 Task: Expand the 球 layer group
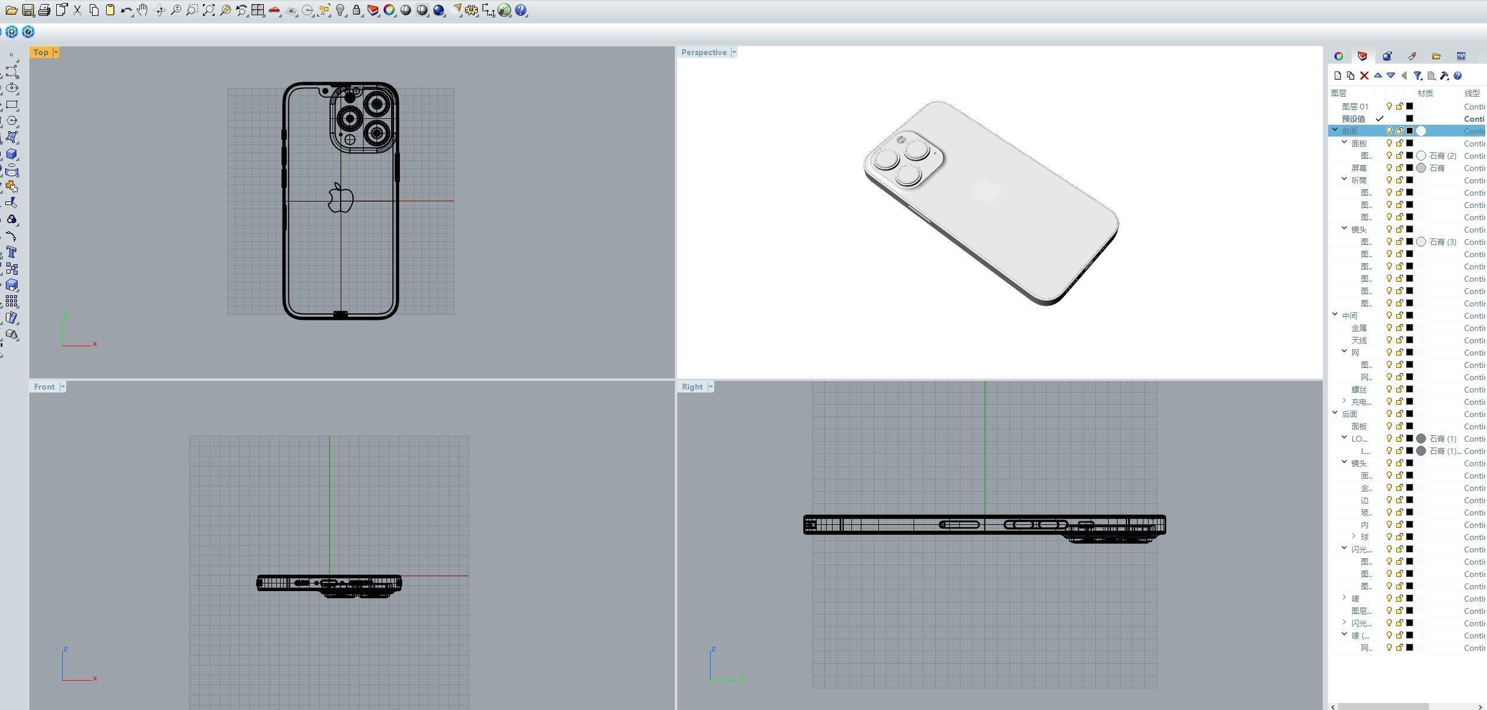[x=1354, y=536]
